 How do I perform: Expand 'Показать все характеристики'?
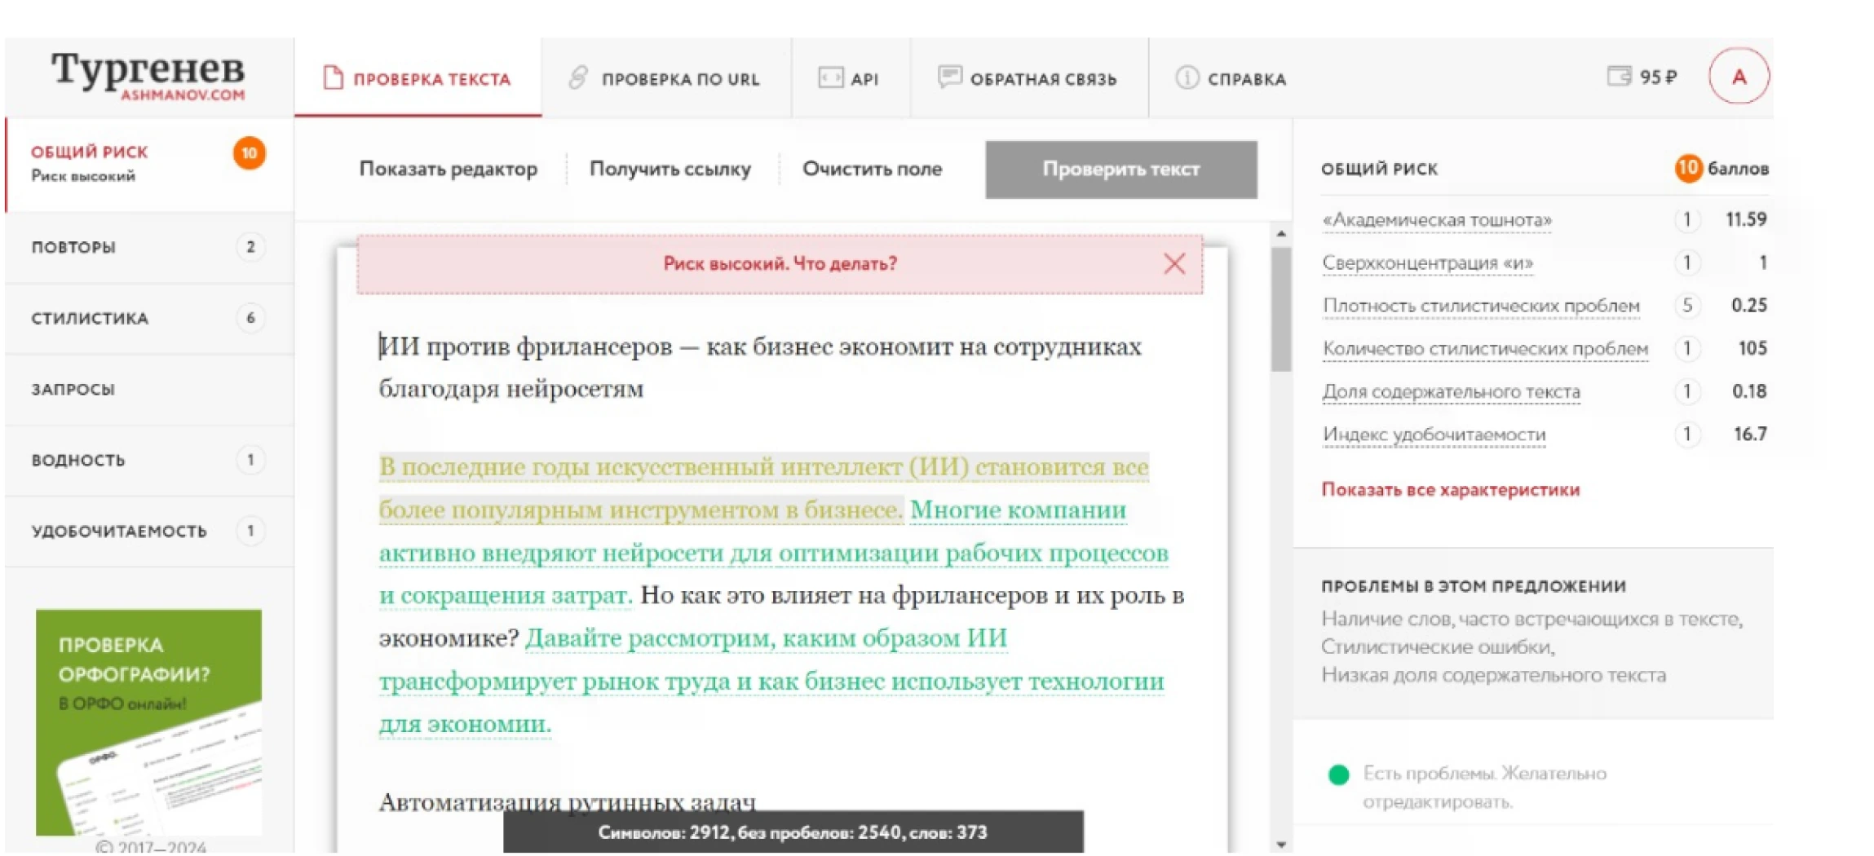pos(1450,490)
